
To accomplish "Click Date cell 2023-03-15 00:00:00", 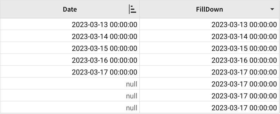I will coord(70,48).
